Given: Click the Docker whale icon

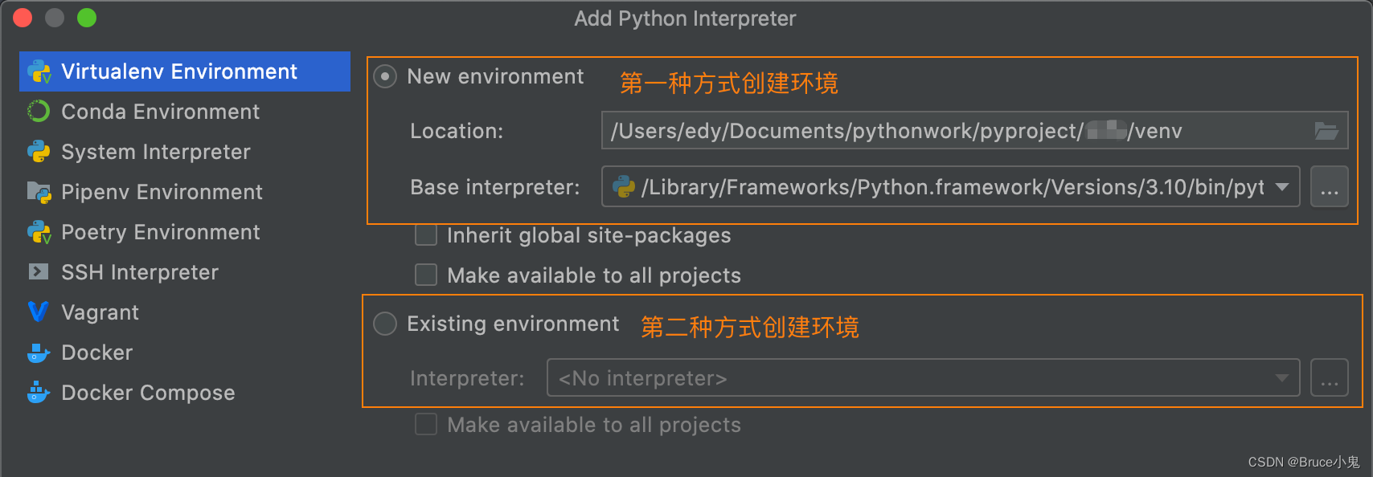Looking at the screenshot, I should pyautogui.click(x=39, y=353).
